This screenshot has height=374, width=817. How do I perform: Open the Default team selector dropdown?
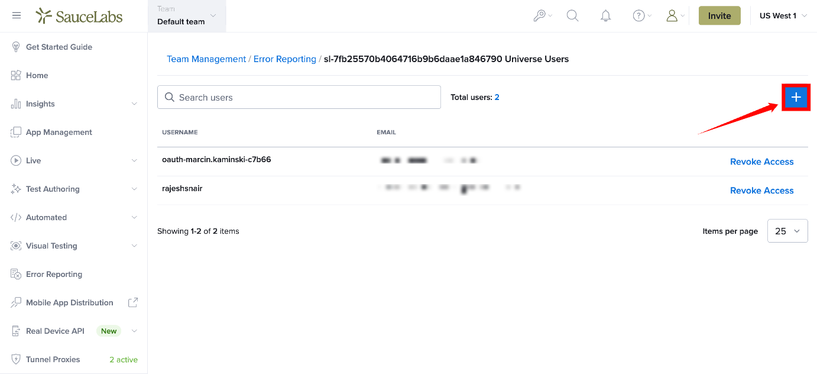[187, 16]
